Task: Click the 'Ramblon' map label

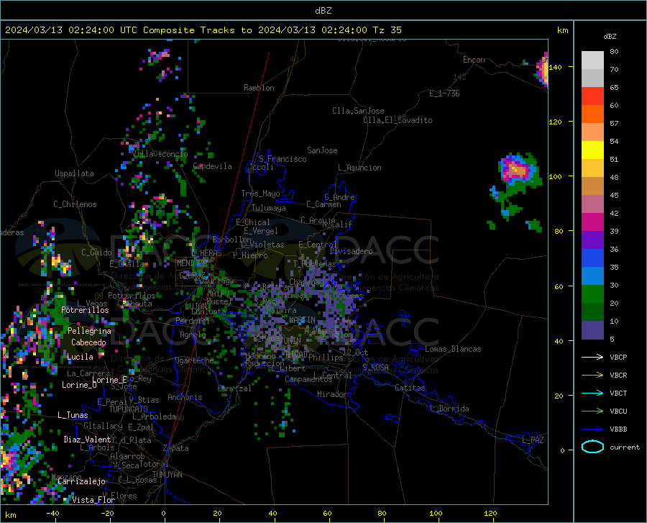Action: point(259,88)
